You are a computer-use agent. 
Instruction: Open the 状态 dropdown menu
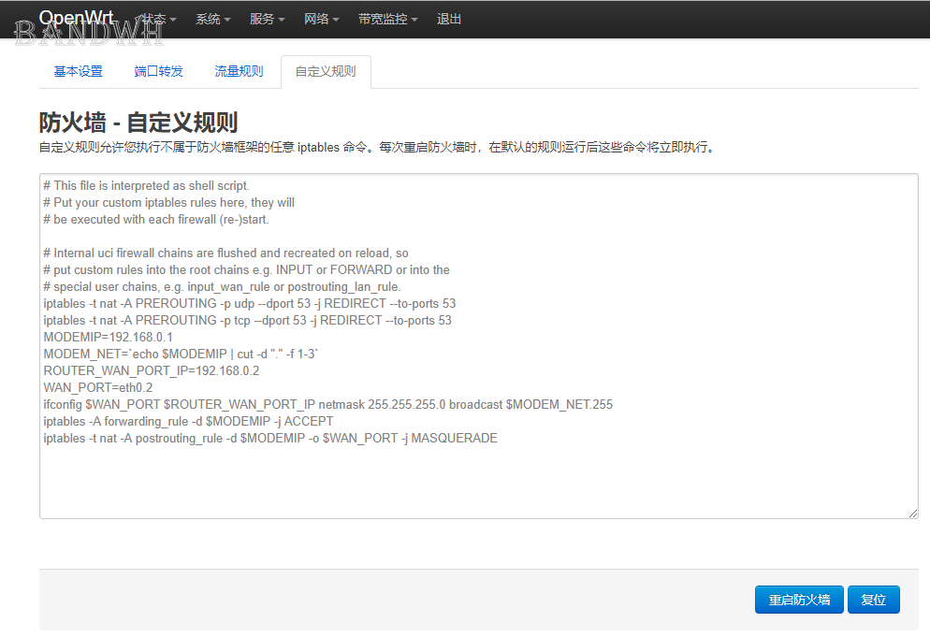click(158, 19)
